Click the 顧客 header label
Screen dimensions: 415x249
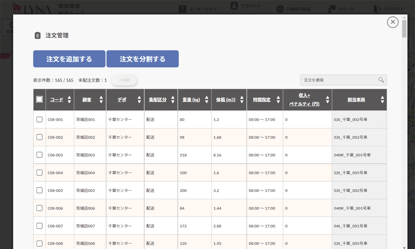87,100
